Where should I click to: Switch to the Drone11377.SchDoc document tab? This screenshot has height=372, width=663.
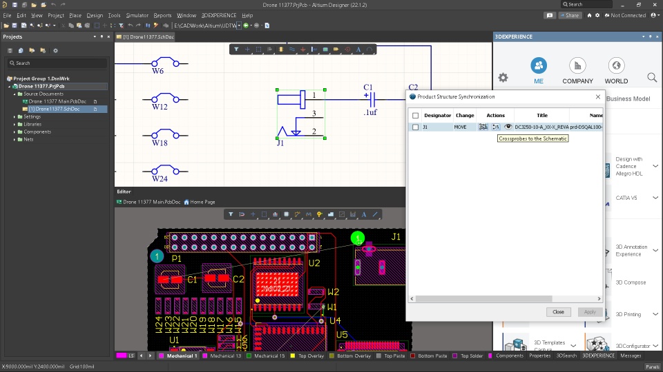(x=145, y=37)
